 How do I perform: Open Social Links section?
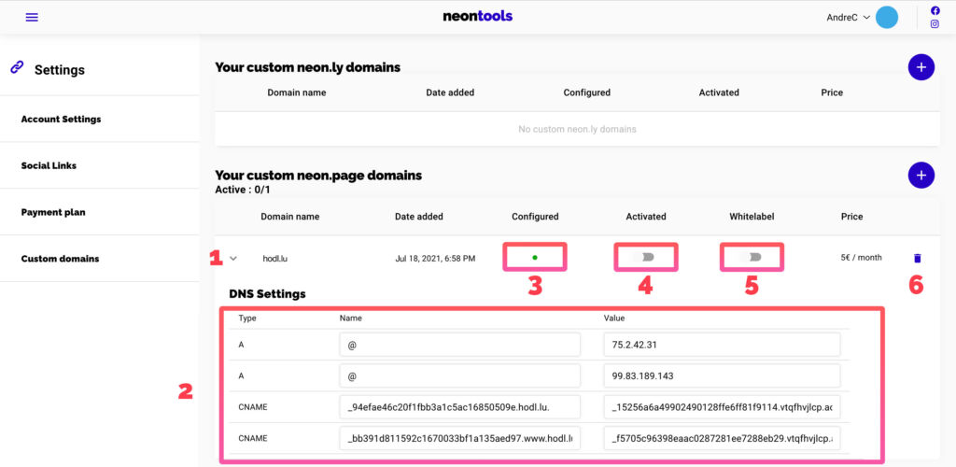tap(49, 165)
